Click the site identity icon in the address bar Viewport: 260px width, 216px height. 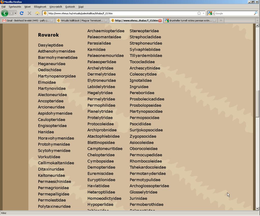[45, 13]
